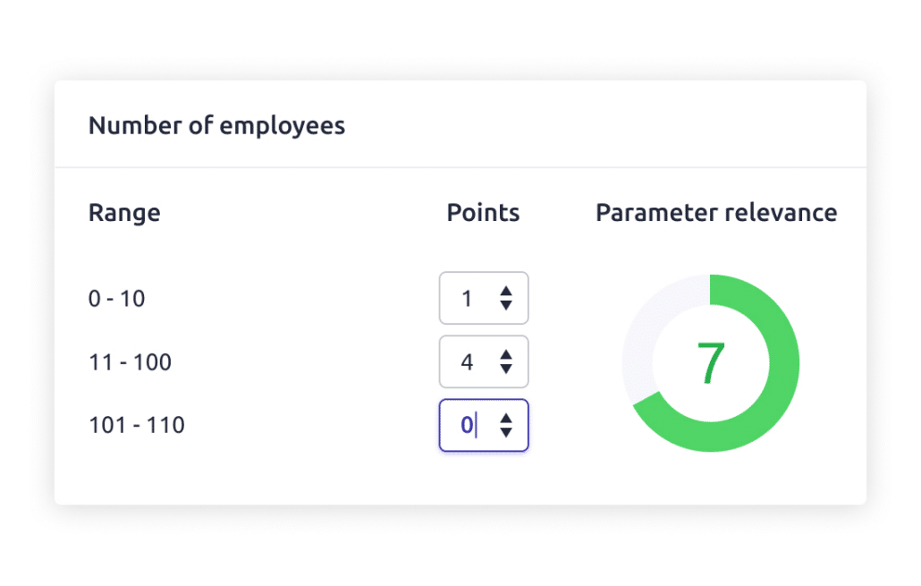The height and width of the screenshot is (586, 921).
Task: Click the Number of employees card title
Action: [216, 125]
